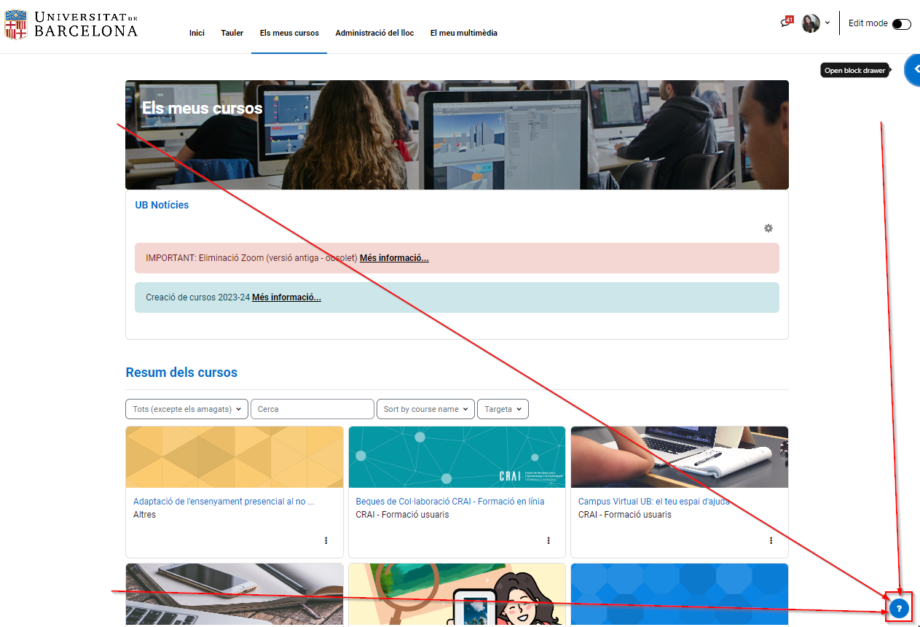Screen dimensions: 920x627
Task: Click the UB Notícies settings gear
Action: click(x=768, y=228)
